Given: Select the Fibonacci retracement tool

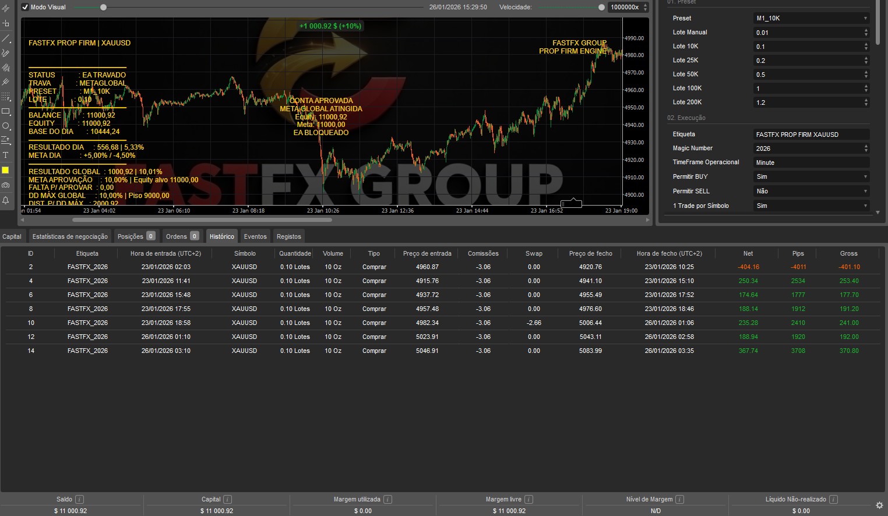Looking at the screenshot, I should [x=6, y=97].
